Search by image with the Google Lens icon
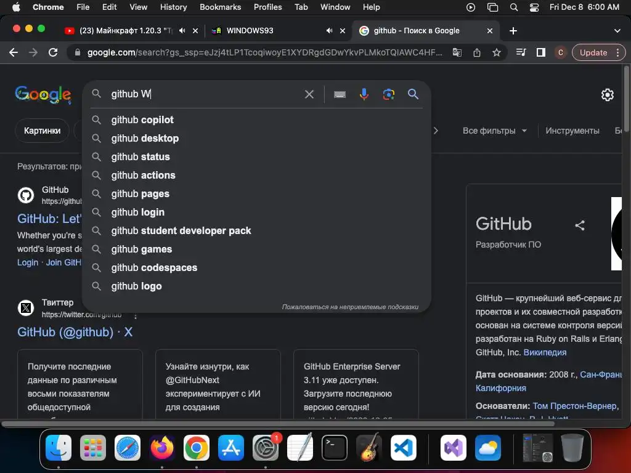Screen dimensions: 631x473 (x=388, y=94)
